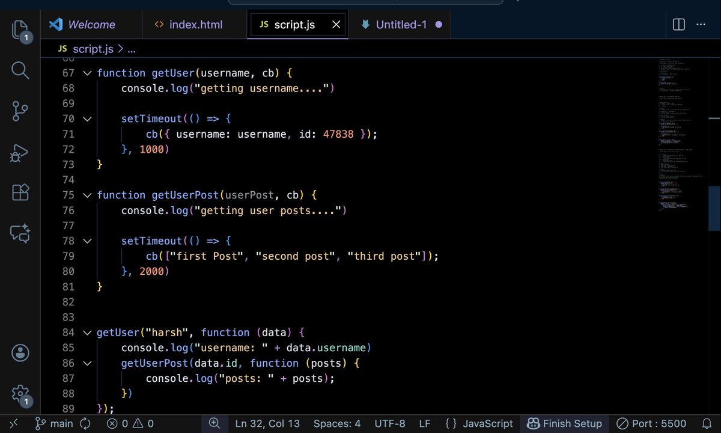
Task: Click the getUserPost name on line 75
Action: 185,195
